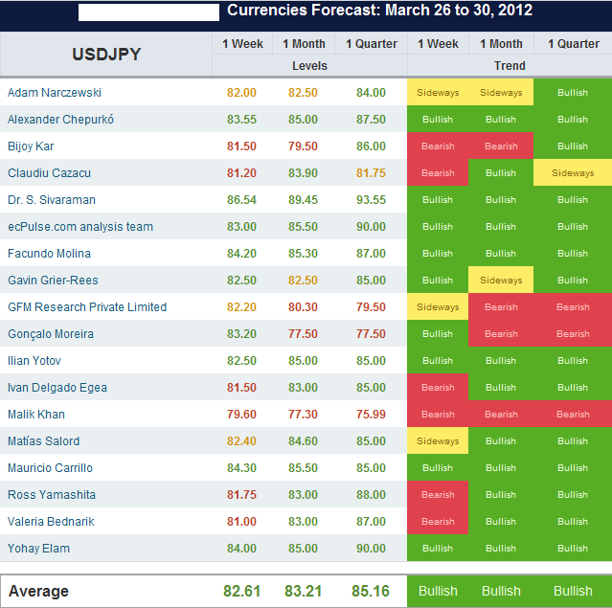Click the Levels group header
Image resolution: width=612 pixels, height=608 pixels.
[309, 66]
